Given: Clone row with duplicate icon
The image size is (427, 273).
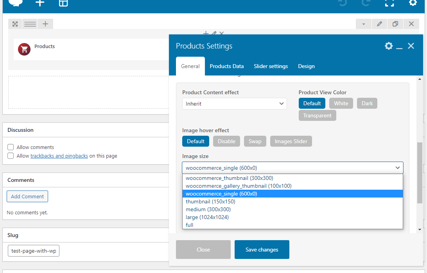Looking at the screenshot, I should pyautogui.click(x=395, y=24).
